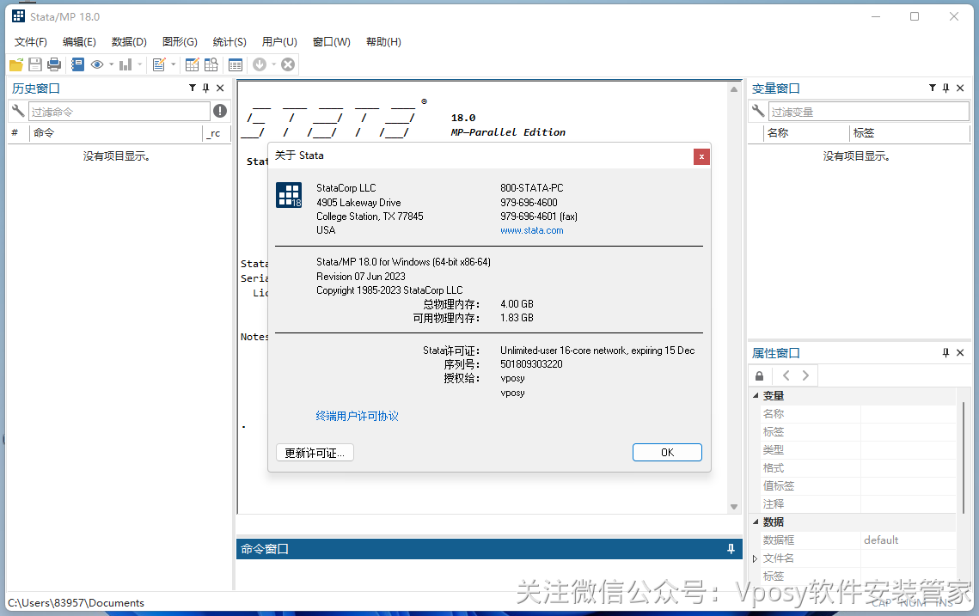Open the Log notebook icon
The image size is (979, 616).
77,64
